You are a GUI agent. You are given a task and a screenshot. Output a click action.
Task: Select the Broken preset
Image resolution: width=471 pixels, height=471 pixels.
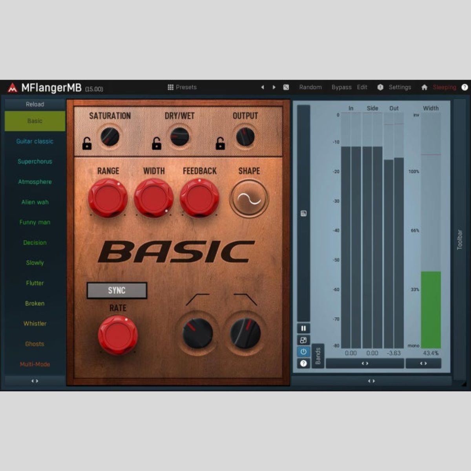pyautogui.click(x=35, y=303)
